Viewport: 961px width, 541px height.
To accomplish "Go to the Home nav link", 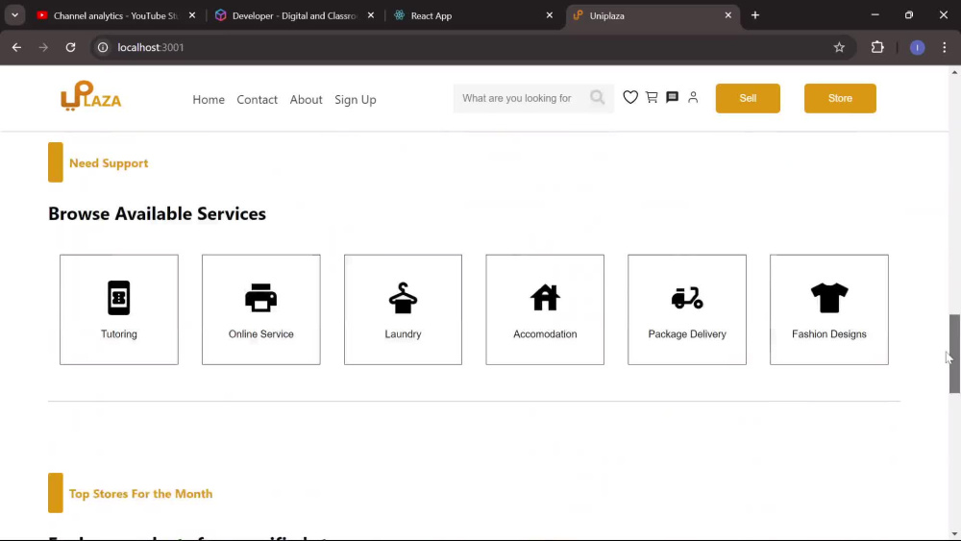I will tap(209, 99).
